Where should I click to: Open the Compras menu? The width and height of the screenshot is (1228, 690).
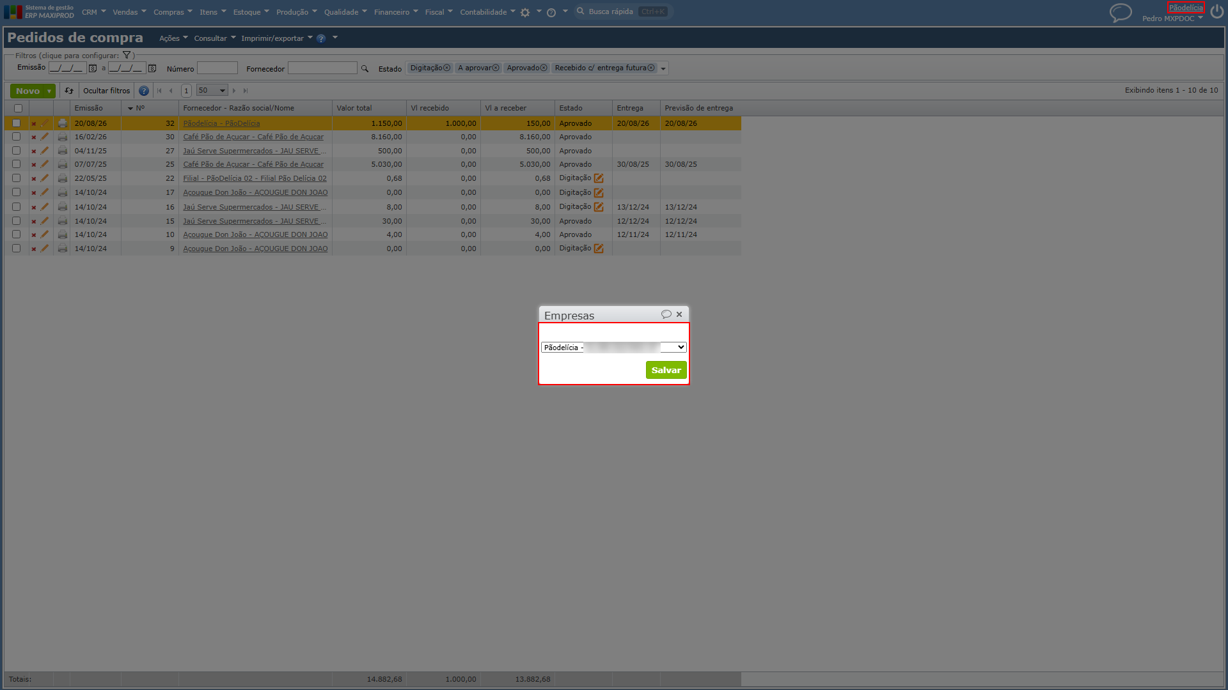point(173,12)
